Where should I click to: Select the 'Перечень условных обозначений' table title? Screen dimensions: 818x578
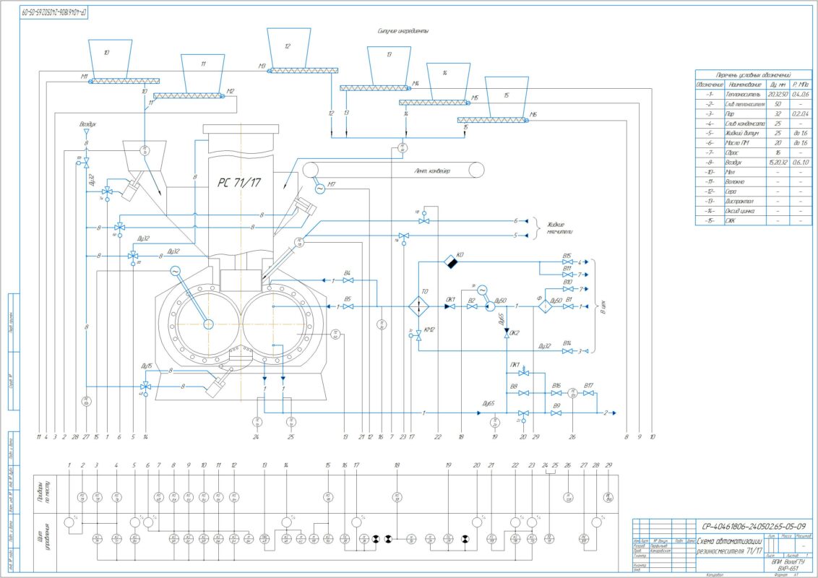pyautogui.click(x=753, y=75)
